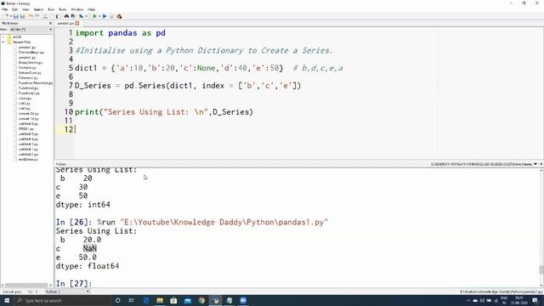The image size is (544, 306).
Task: Open Microsoft Store from taskbar
Action: click(x=173, y=300)
